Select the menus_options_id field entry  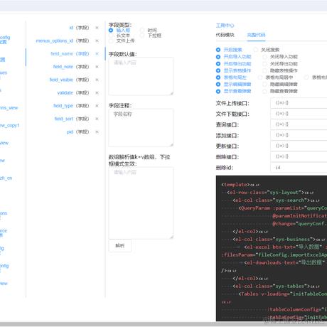(63, 41)
